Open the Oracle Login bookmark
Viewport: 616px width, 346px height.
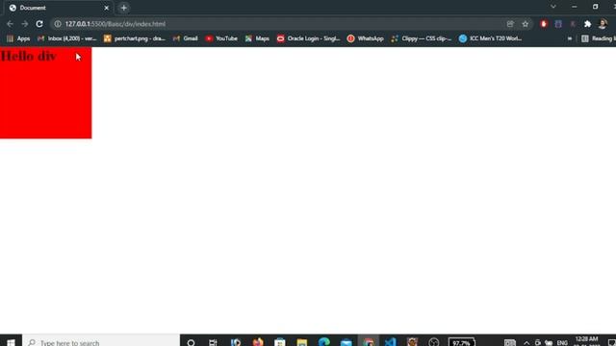(x=309, y=38)
